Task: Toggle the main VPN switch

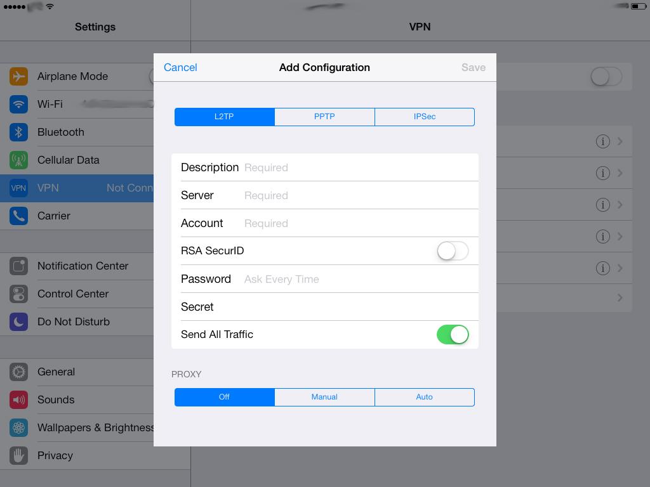Action: [606, 77]
